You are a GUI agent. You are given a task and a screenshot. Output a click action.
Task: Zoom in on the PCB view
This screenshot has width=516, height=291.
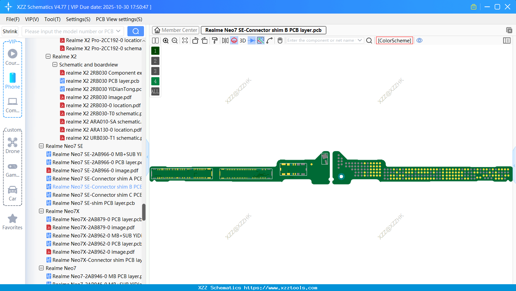pyautogui.click(x=166, y=41)
